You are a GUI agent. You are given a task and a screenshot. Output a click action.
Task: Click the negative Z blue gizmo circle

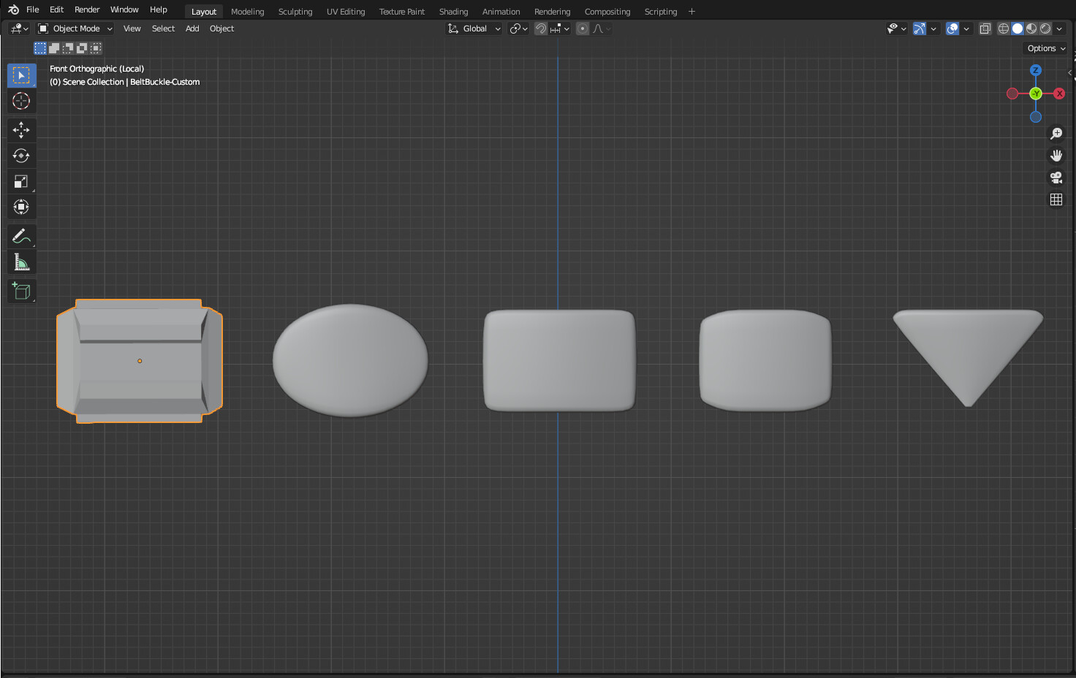click(x=1036, y=117)
